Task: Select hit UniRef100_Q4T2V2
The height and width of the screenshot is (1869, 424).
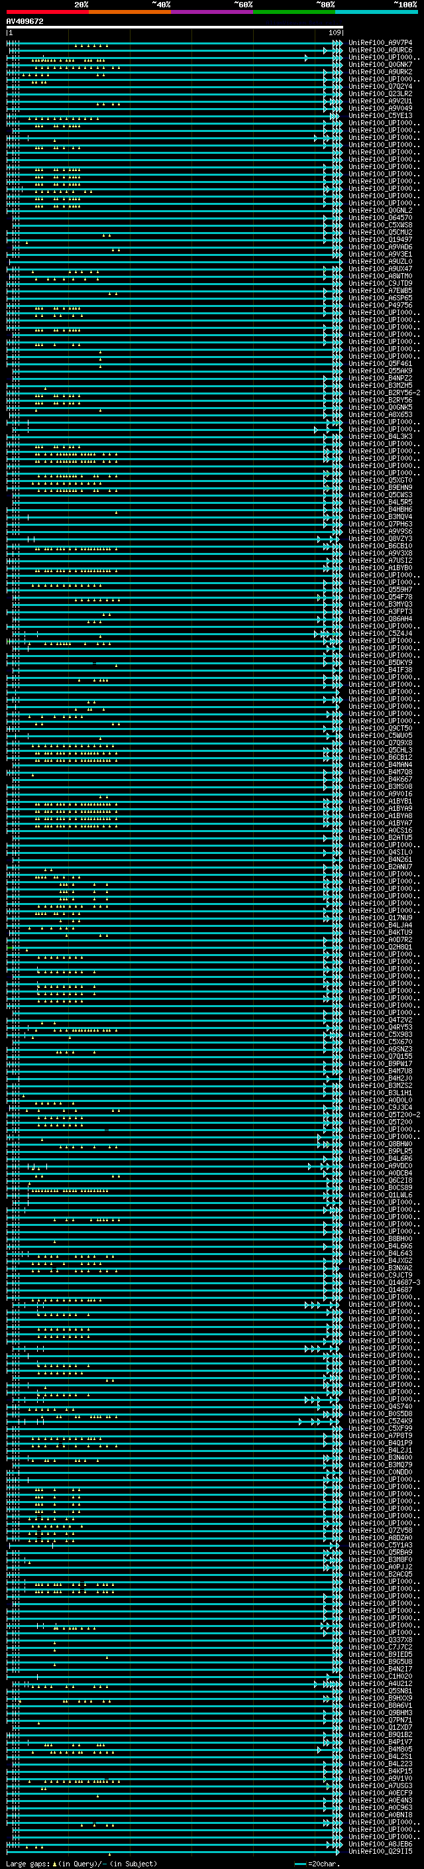Action: [x=380, y=1020]
